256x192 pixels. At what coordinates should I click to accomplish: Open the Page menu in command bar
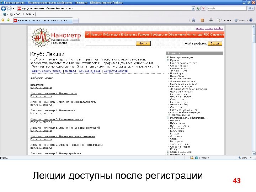(x=224, y=20)
